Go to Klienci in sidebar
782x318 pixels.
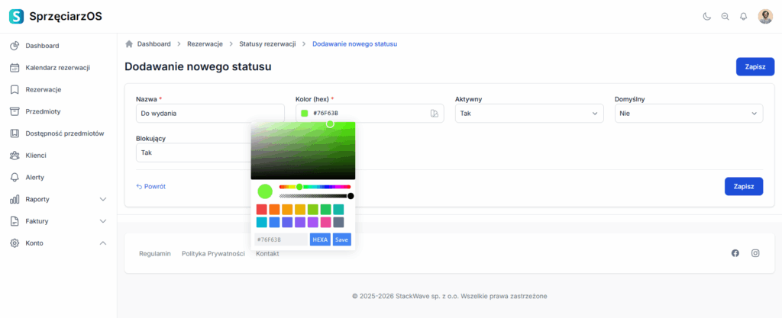pyautogui.click(x=36, y=156)
